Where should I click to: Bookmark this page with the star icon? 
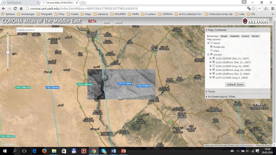point(253,9)
